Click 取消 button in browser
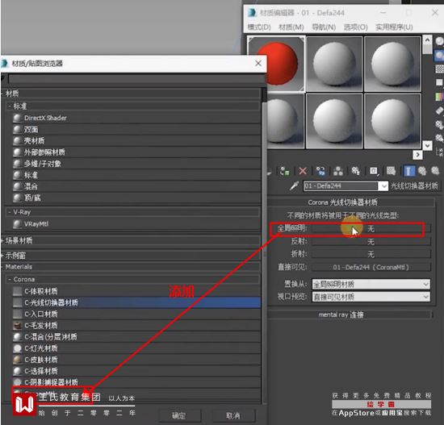 coord(233,415)
